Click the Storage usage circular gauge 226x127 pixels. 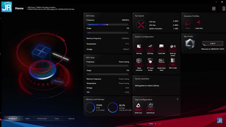113,107
